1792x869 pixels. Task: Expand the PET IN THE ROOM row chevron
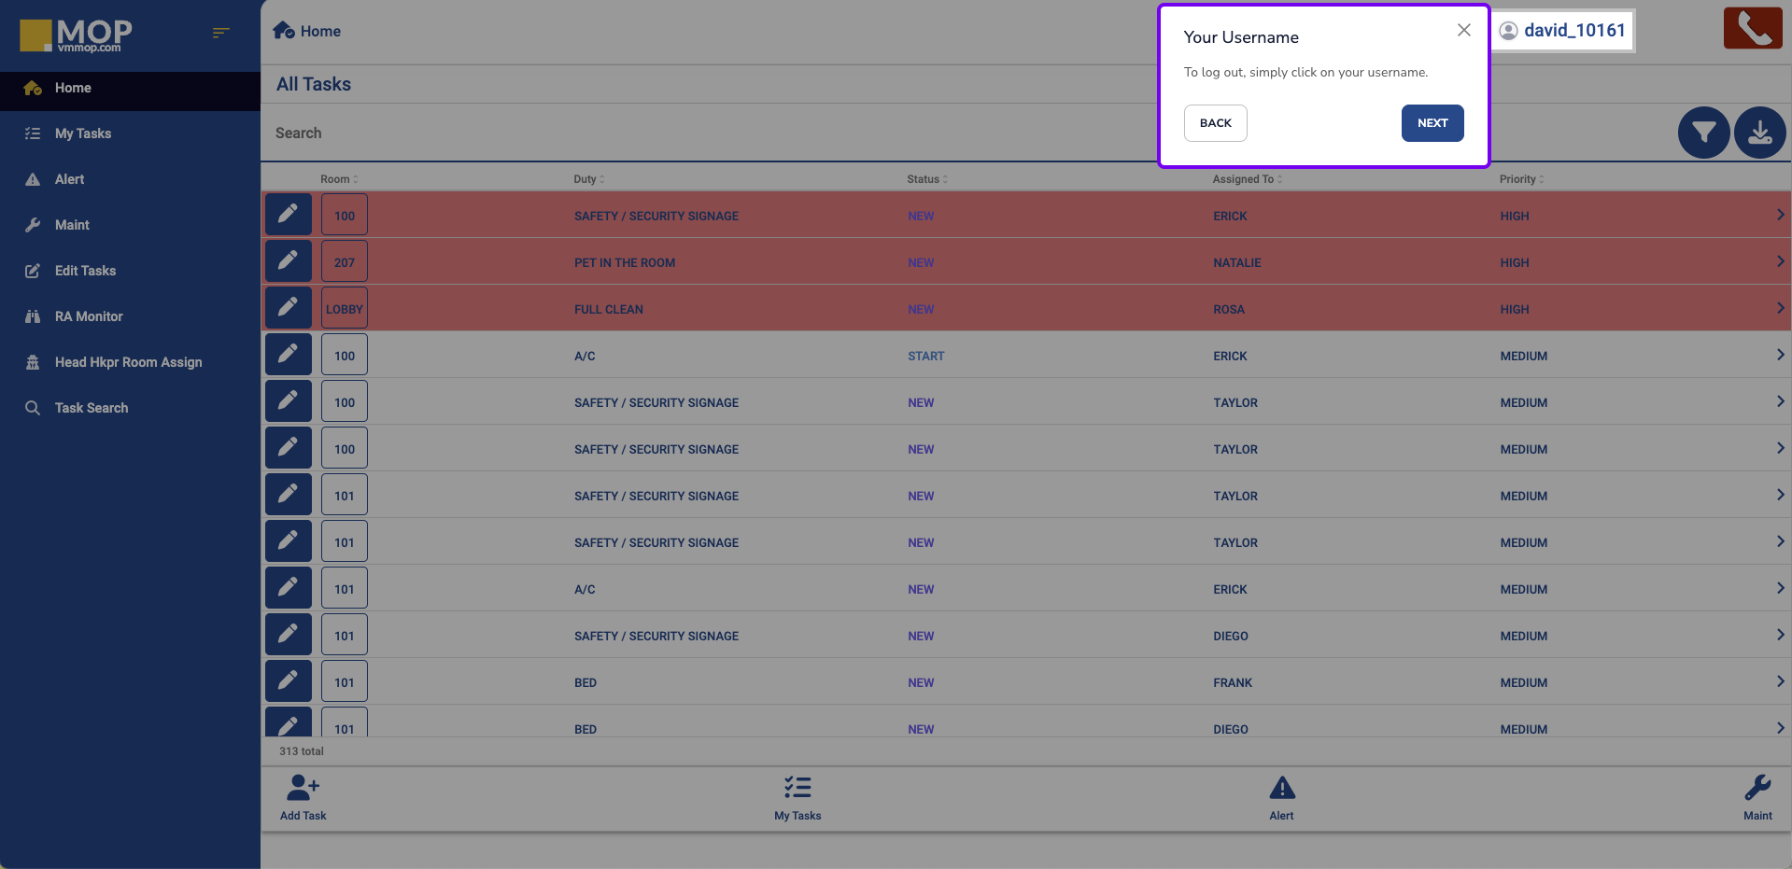click(1780, 261)
